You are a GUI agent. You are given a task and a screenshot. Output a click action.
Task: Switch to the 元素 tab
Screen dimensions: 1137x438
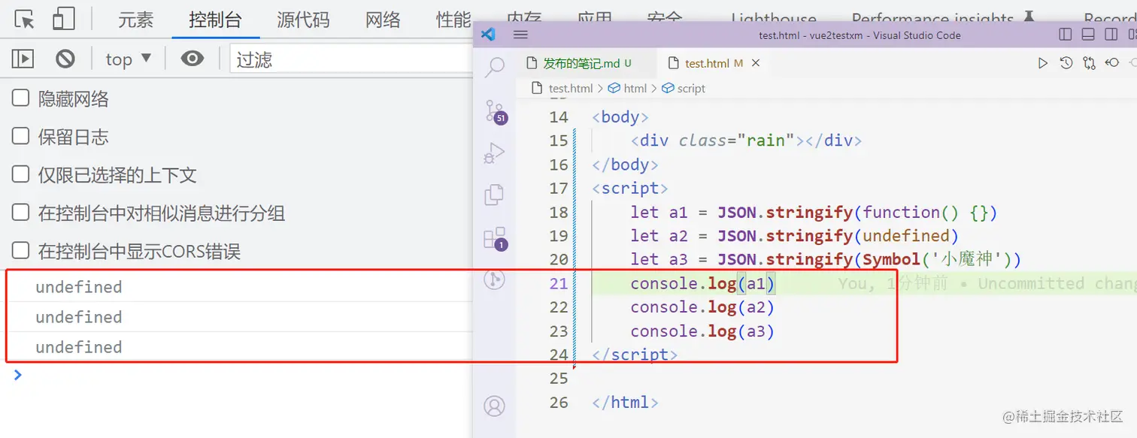(135, 20)
